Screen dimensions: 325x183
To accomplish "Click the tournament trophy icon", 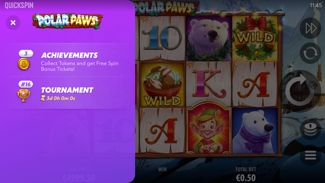I will pos(24,95).
